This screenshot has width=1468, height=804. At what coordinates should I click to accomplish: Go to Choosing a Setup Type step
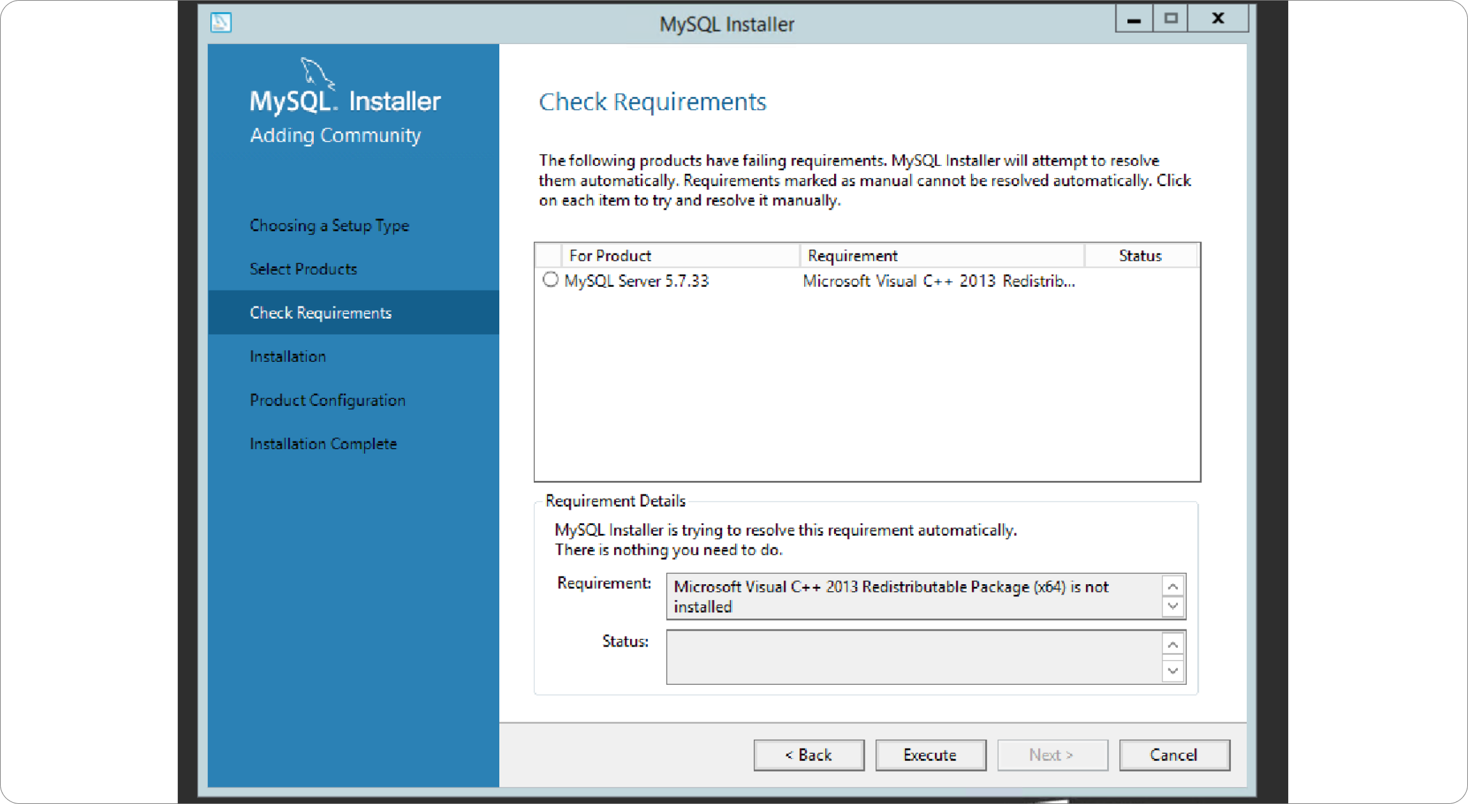[329, 226]
